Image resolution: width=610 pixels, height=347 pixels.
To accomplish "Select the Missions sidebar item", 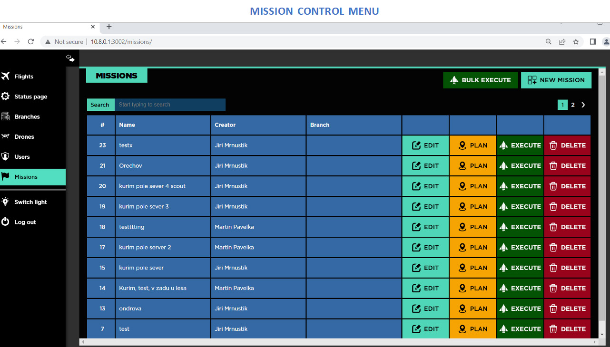I will click(x=26, y=177).
